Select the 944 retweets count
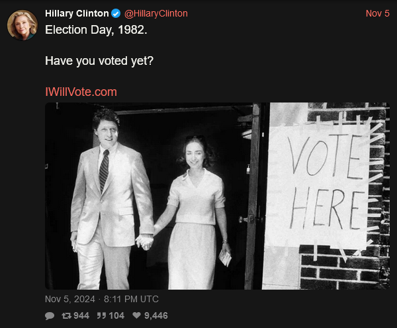Screen dimensions: 397x328 coord(81,315)
